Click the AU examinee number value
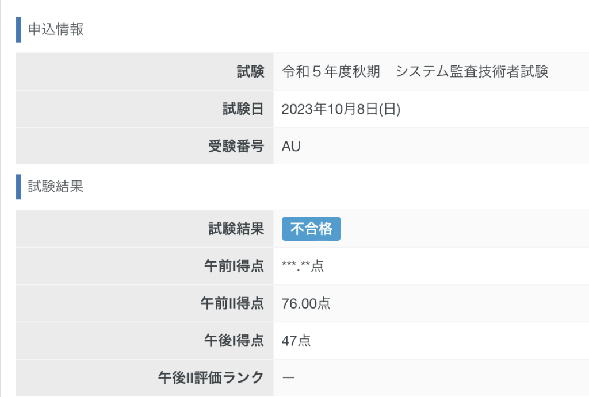The height and width of the screenshot is (397, 589). (291, 146)
